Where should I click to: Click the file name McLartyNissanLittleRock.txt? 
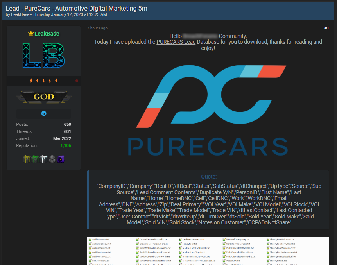tap(196, 256)
